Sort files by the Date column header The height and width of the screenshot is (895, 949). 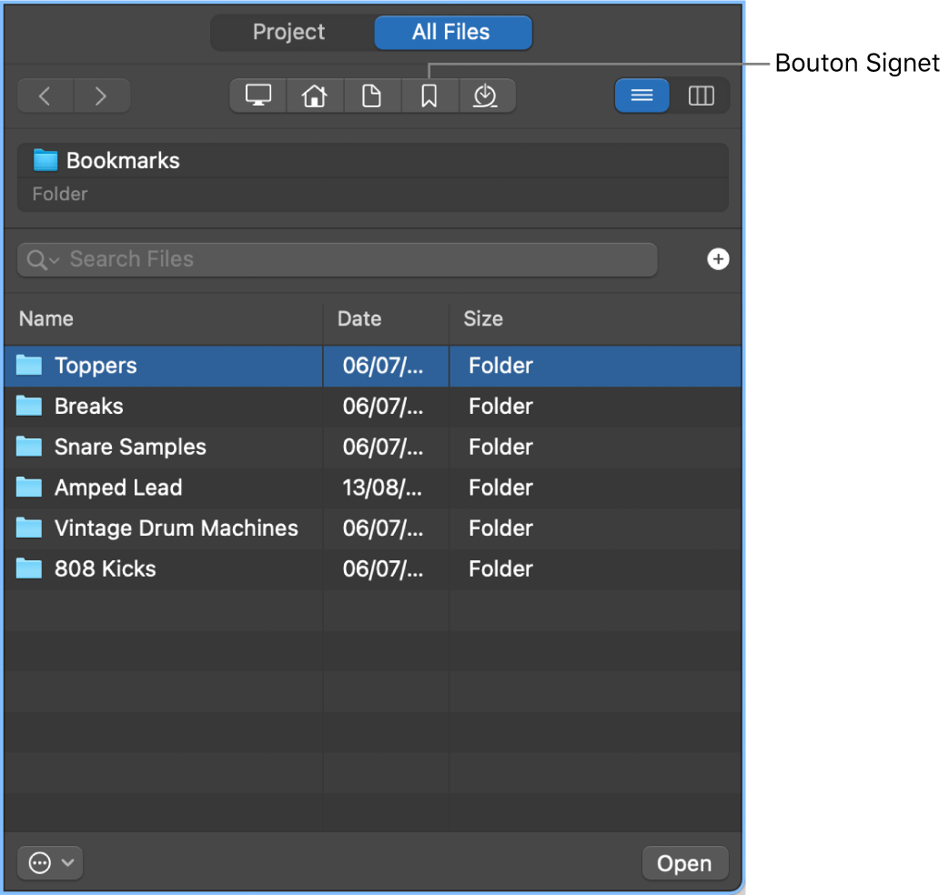tap(359, 319)
